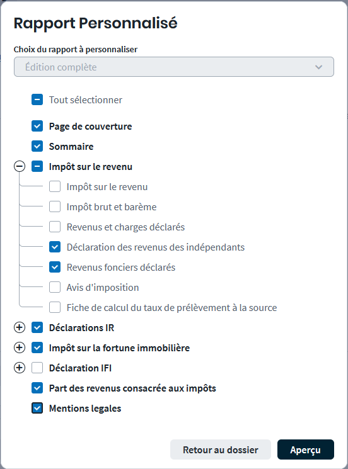This screenshot has height=469, width=348.
Task: Collapse the Impôt sur le revenu section
Action: pyautogui.click(x=20, y=166)
